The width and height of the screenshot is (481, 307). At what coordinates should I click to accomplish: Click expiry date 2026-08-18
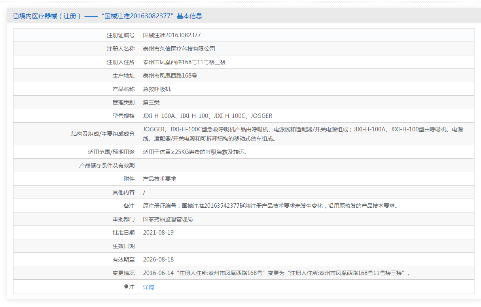pyautogui.click(x=158, y=260)
